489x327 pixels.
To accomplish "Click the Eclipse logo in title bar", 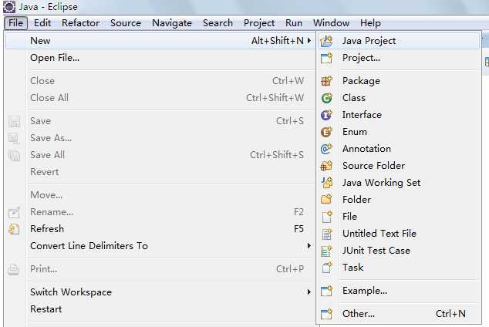I will [x=8, y=6].
